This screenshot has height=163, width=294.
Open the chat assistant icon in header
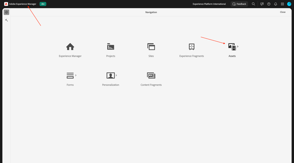[x=262, y=4]
